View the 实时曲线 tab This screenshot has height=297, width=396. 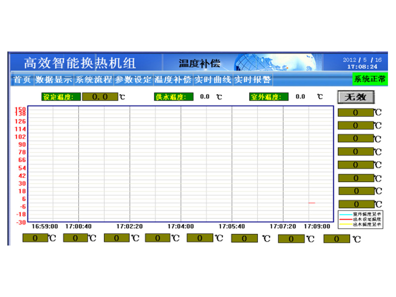212,80
